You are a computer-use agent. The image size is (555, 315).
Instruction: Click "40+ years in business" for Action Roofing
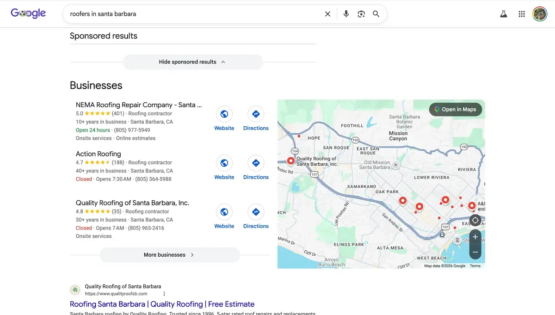click(x=101, y=171)
